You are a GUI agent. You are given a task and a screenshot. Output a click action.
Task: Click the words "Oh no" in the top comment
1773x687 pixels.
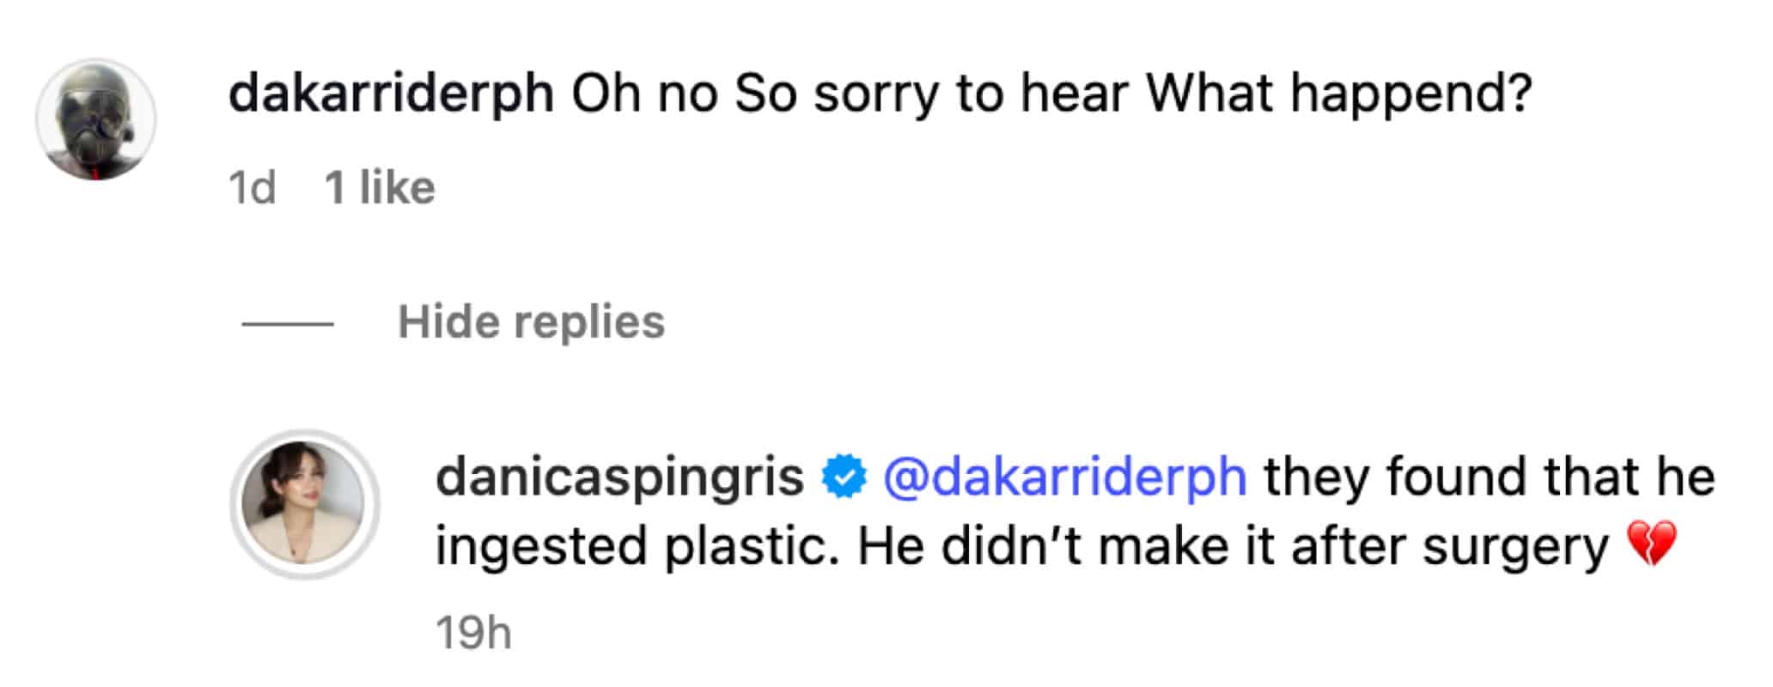(x=643, y=94)
